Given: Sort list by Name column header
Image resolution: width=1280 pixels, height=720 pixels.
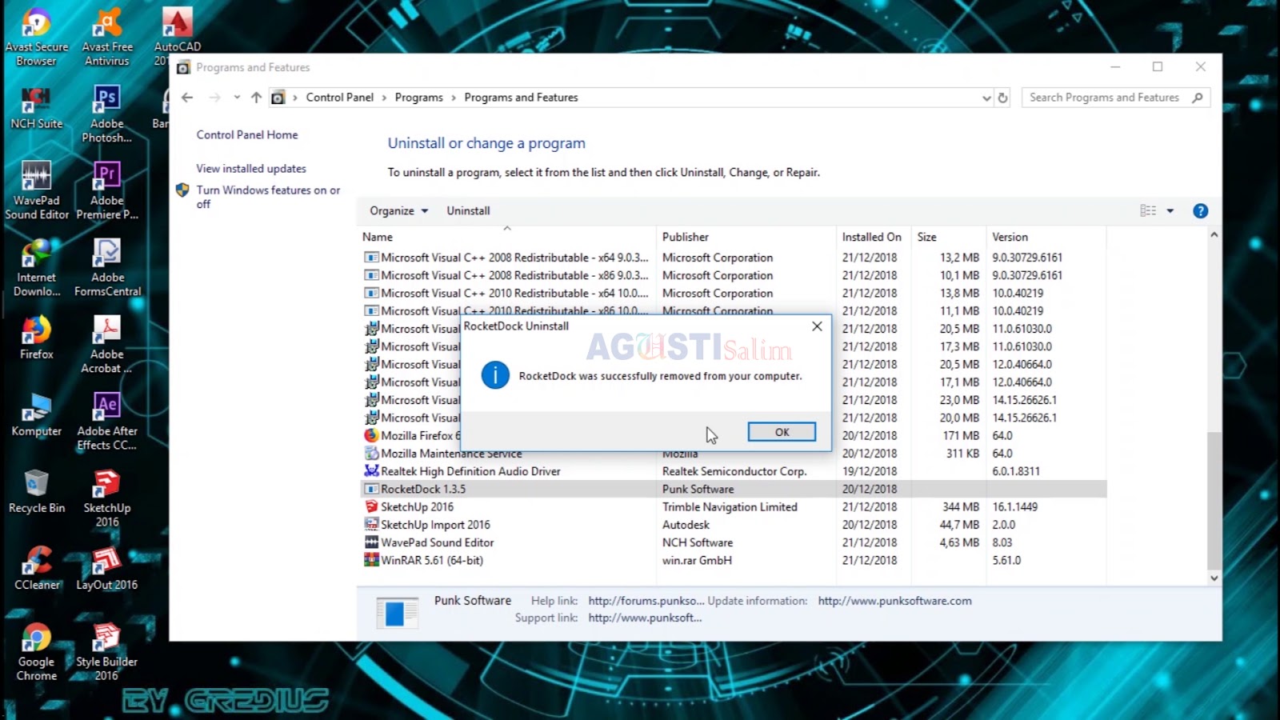Looking at the screenshot, I should pos(507,237).
